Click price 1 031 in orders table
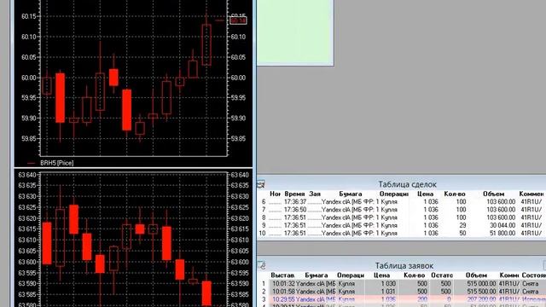The height and width of the screenshot is (307, 546). click(388, 292)
